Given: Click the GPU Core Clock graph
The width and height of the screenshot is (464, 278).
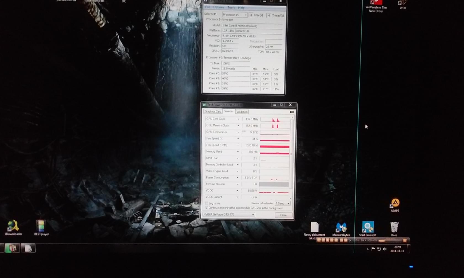Looking at the screenshot, I should click(275, 119).
